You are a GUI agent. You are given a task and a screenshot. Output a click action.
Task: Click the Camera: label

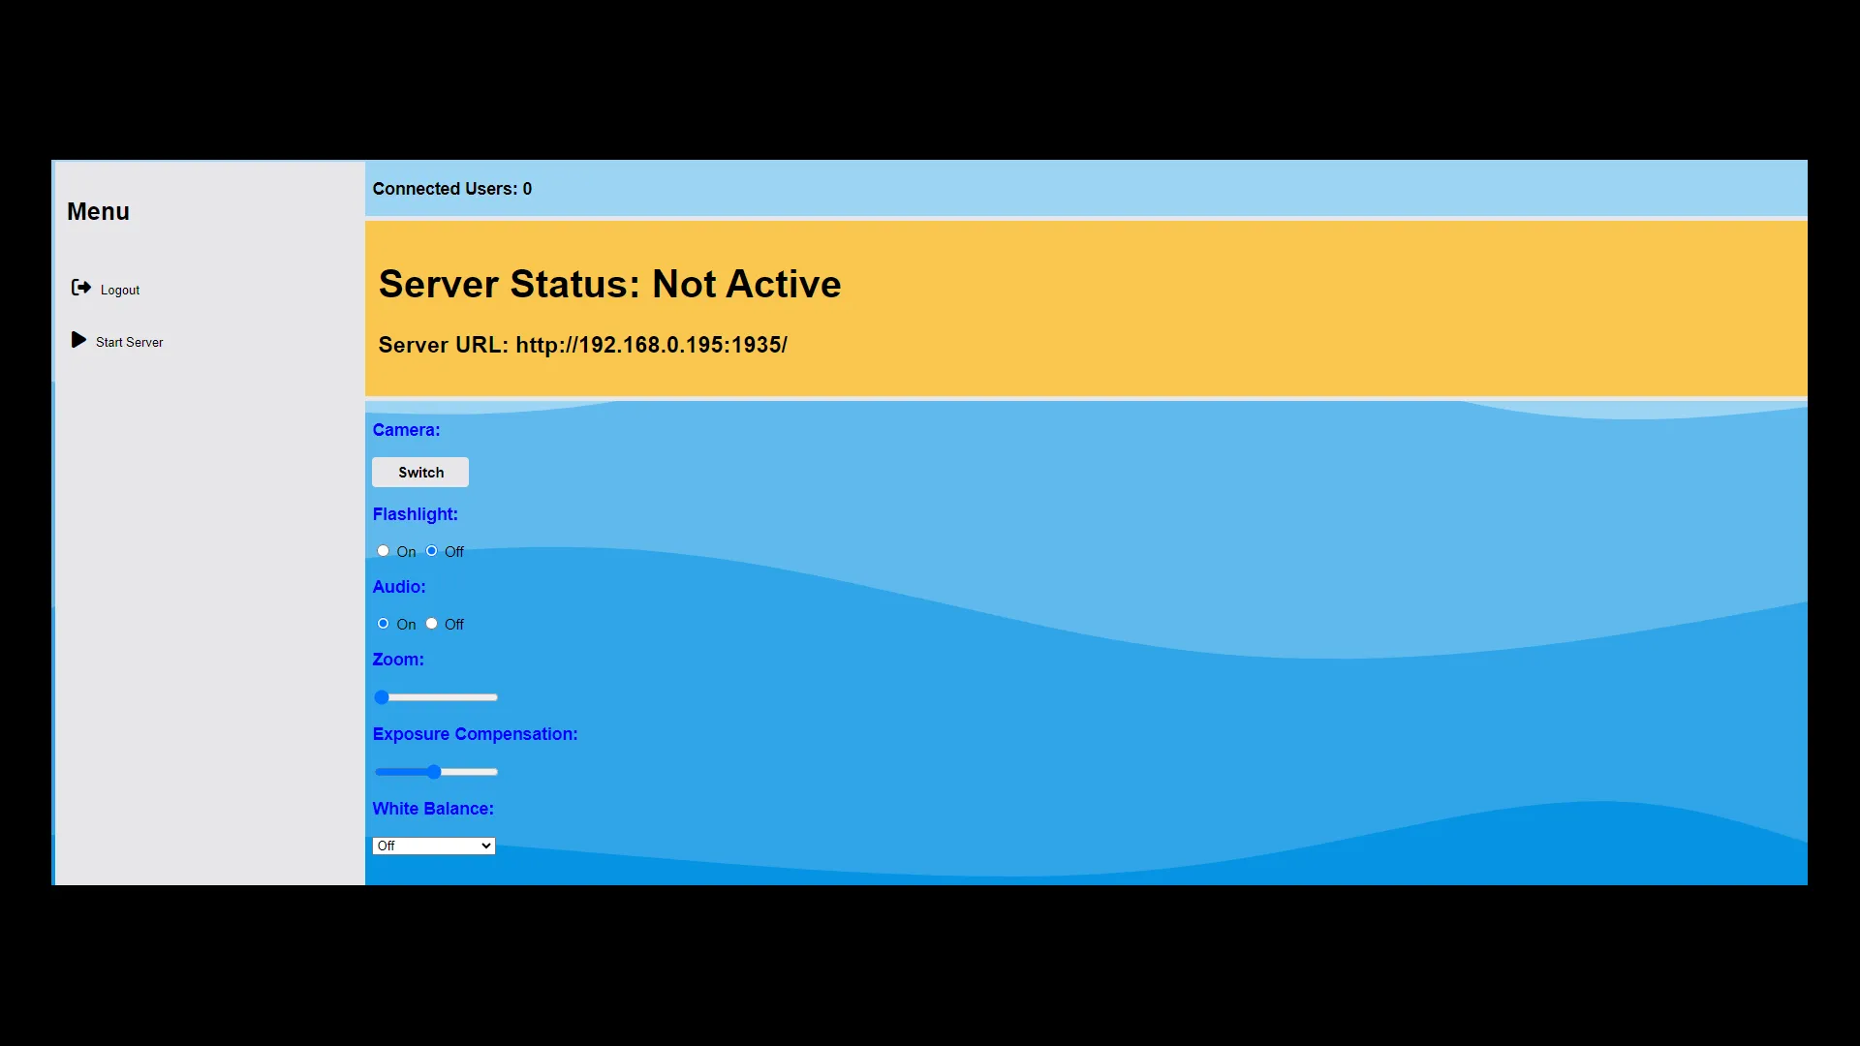(x=406, y=430)
